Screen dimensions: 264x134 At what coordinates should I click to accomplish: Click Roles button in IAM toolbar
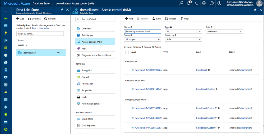click(157, 19)
